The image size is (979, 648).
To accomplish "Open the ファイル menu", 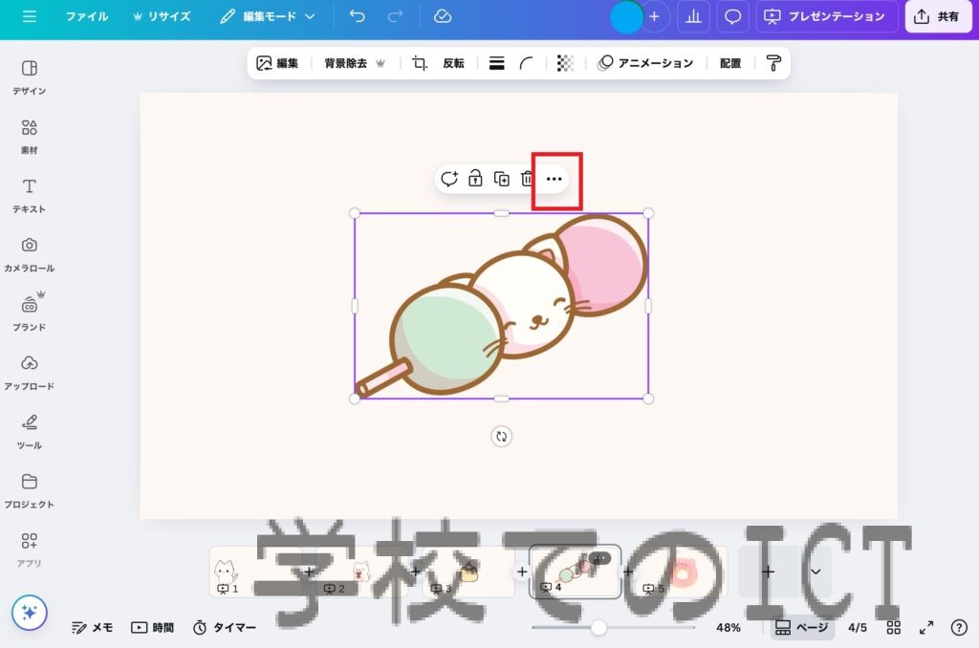I will [87, 17].
